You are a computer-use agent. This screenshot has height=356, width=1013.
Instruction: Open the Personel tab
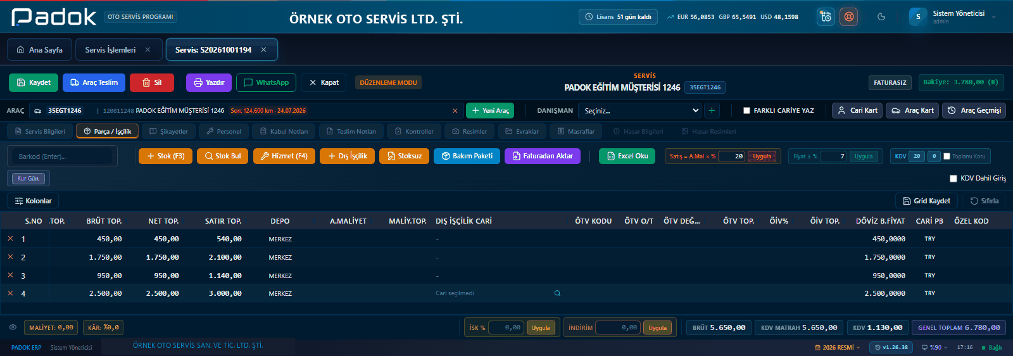pyautogui.click(x=223, y=131)
